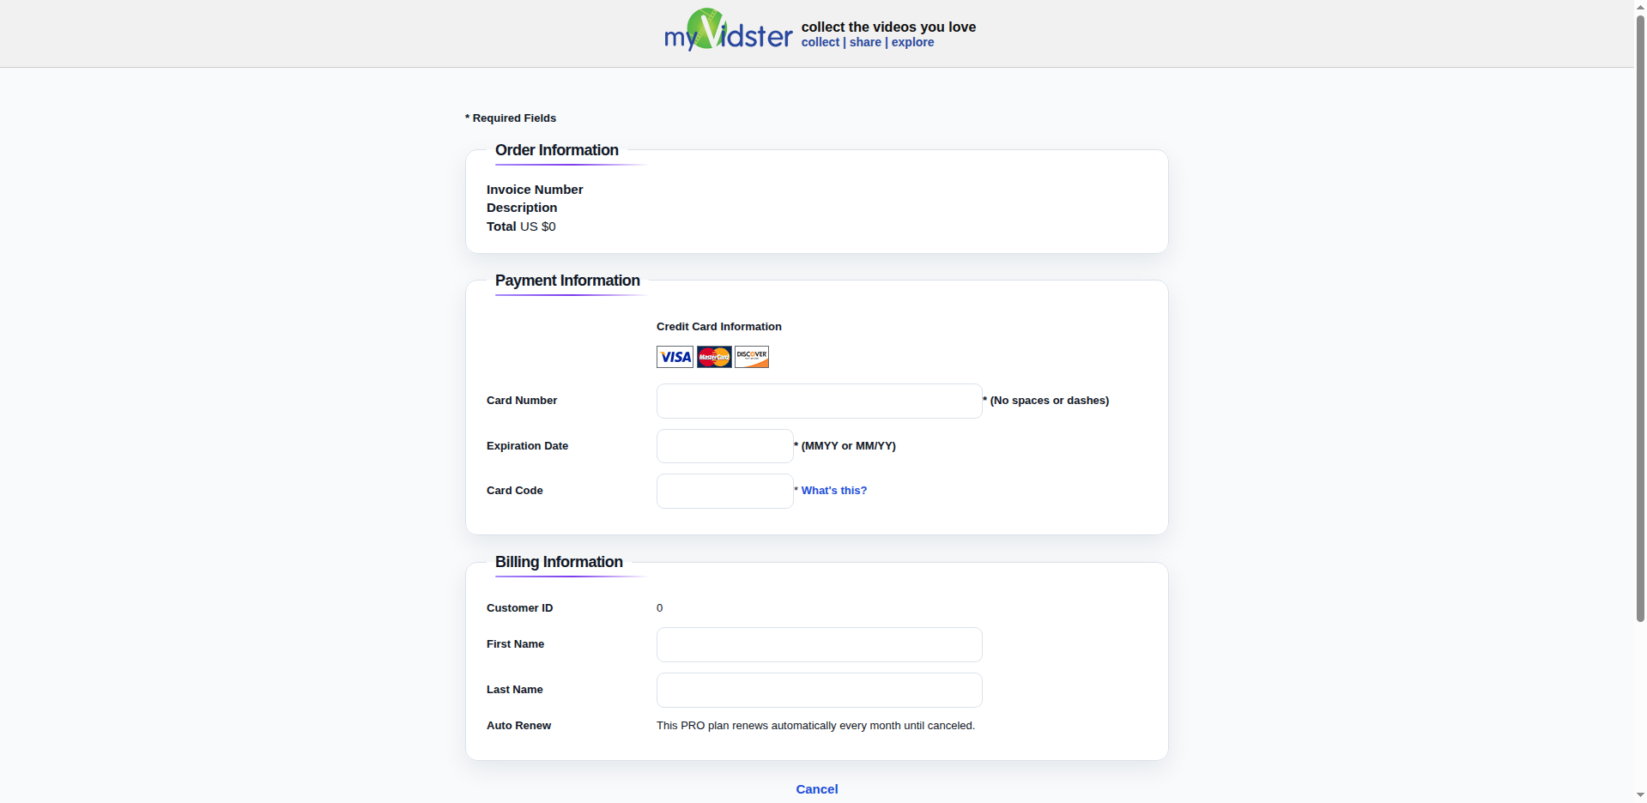Click the Auto Renew description text

click(815, 726)
